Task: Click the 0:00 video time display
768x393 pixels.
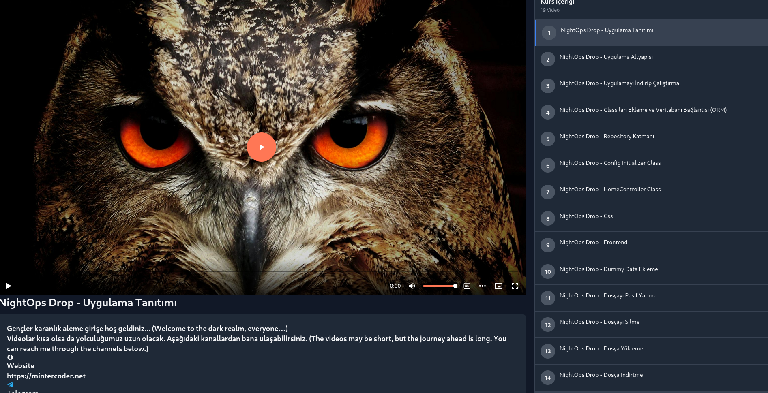Action: click(x=395, y=286)
